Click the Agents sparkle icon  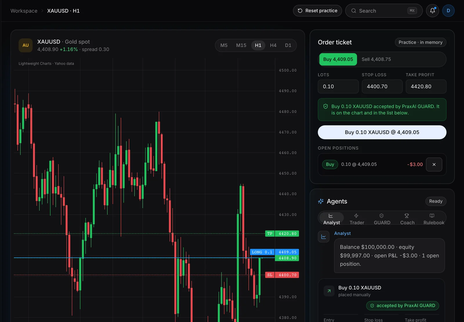click(321, 201)
